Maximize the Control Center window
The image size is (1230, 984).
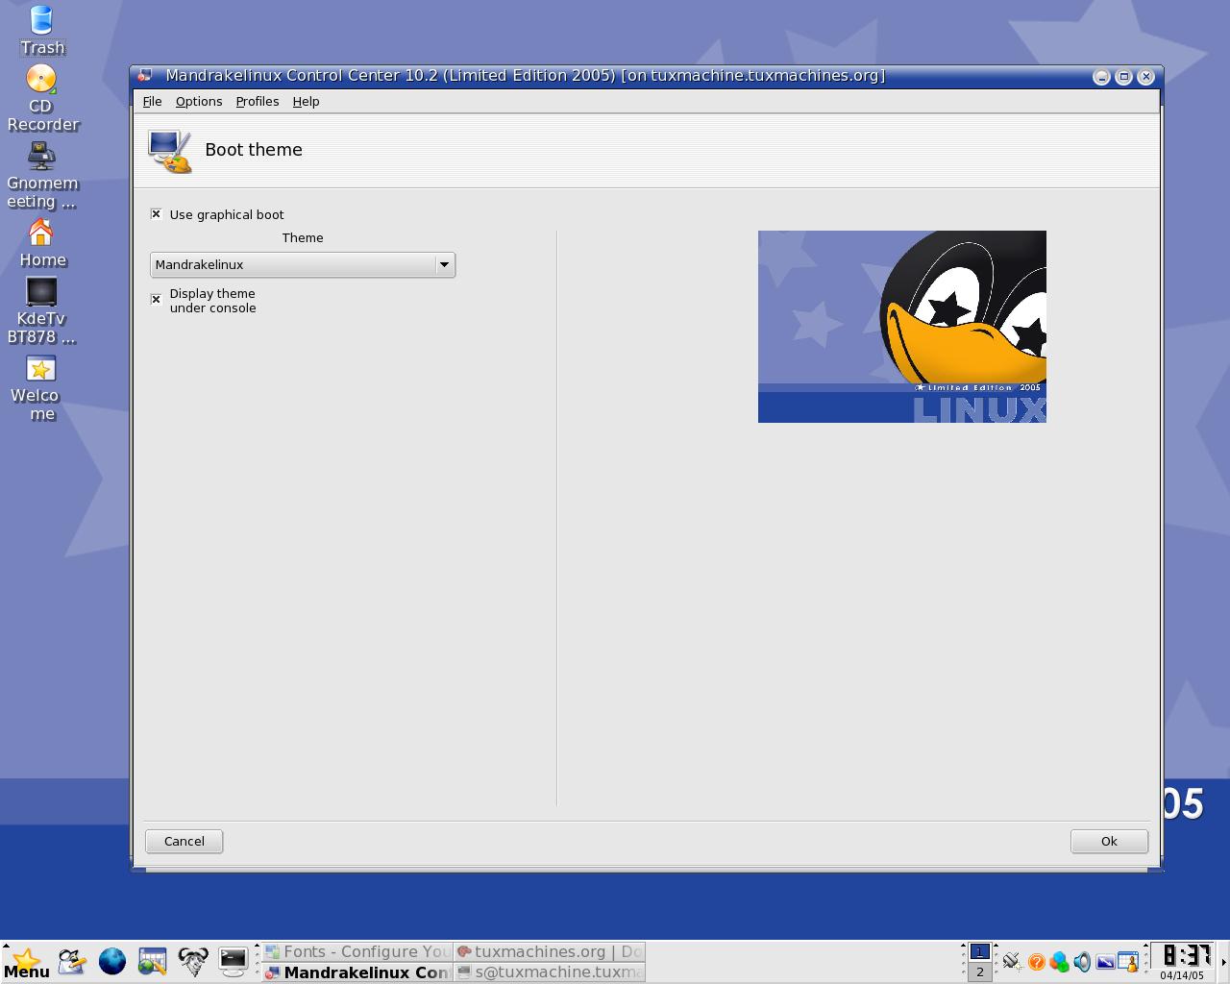coord(1123,77)
